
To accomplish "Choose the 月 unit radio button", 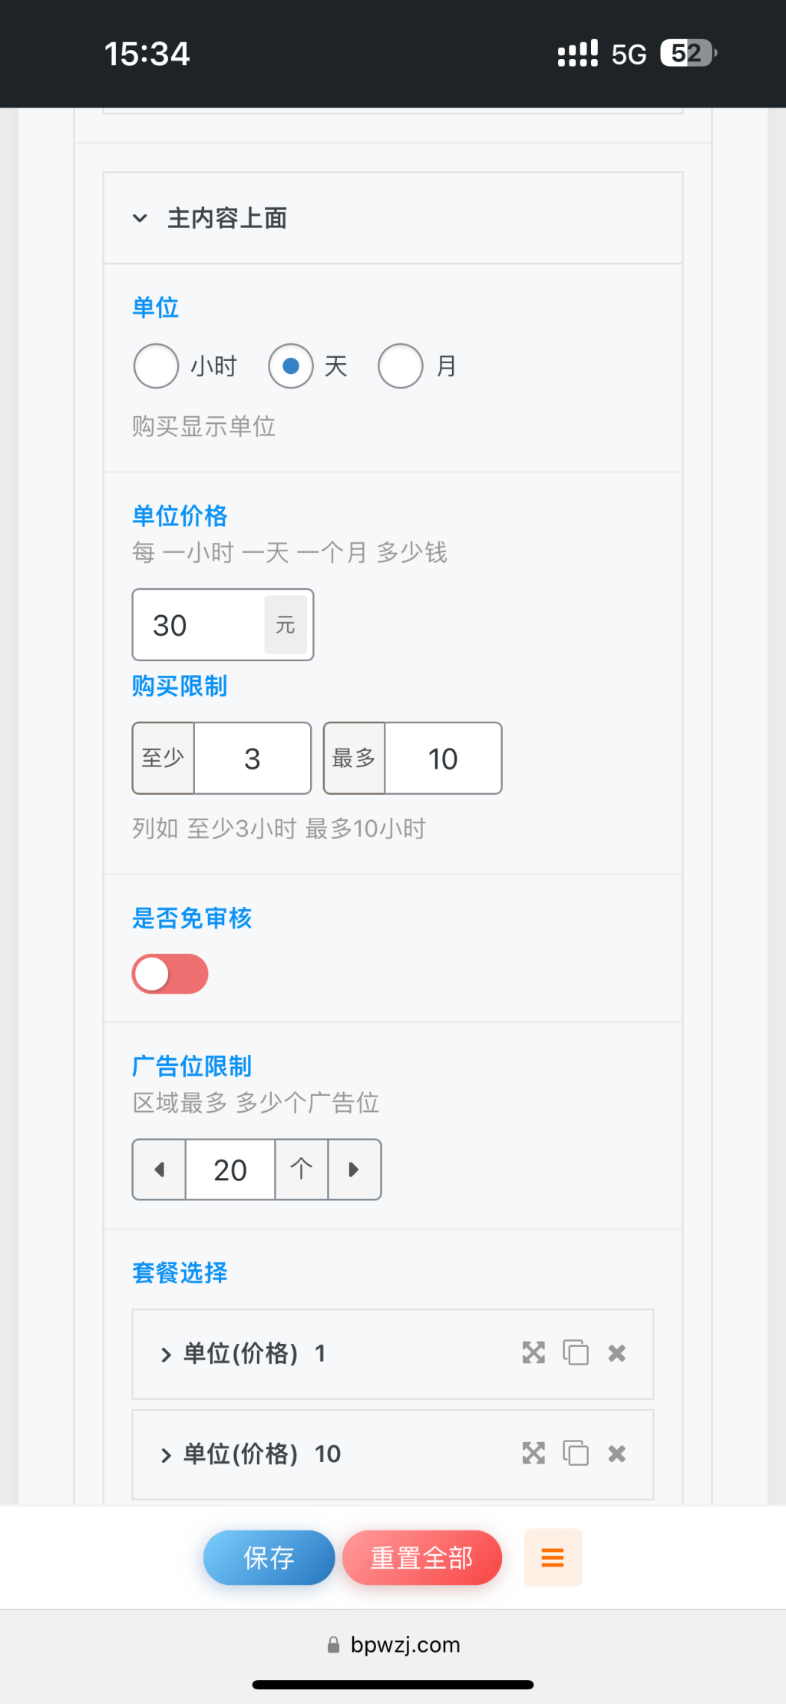I will (x=401, y=366).
